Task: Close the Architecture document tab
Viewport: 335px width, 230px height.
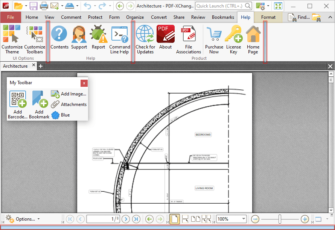Action: 33,65
